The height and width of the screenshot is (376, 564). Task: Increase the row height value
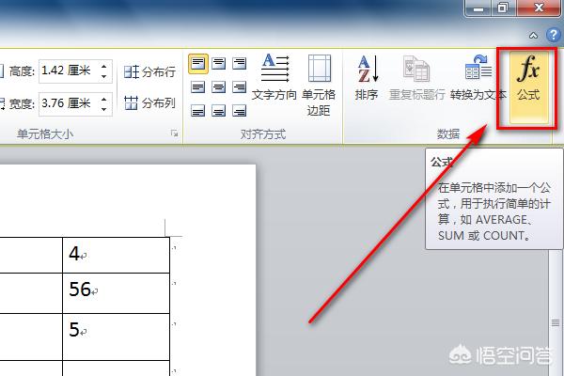(x=104, y=66)
